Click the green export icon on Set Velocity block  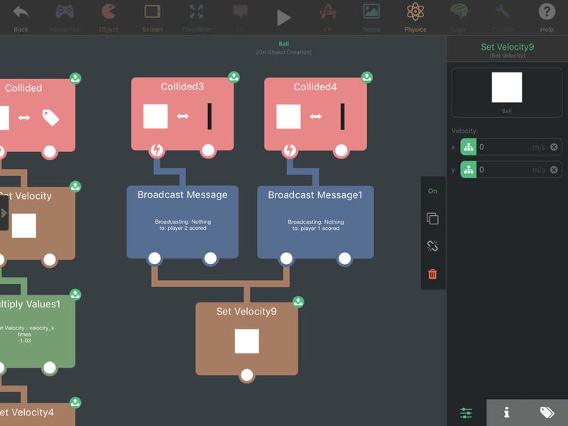click(x=75, y=186)
